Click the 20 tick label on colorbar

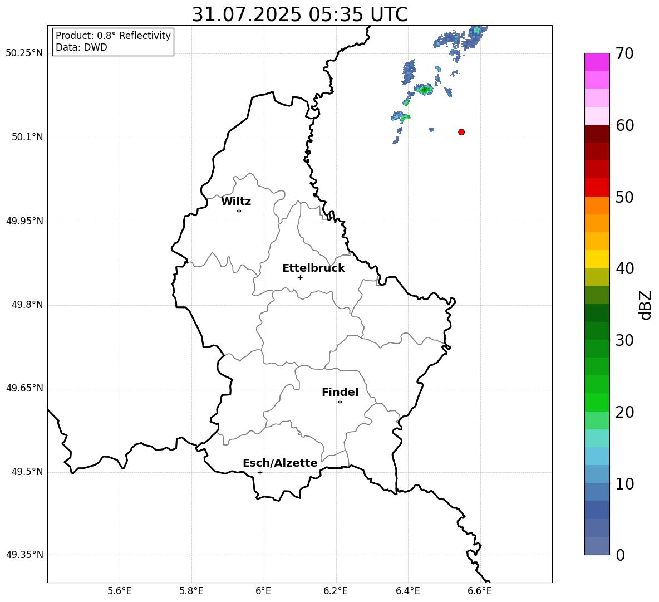pos(624,412)
